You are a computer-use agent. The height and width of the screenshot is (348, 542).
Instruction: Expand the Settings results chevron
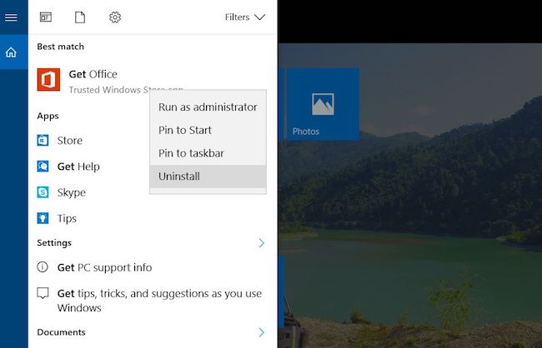(262, 243)
